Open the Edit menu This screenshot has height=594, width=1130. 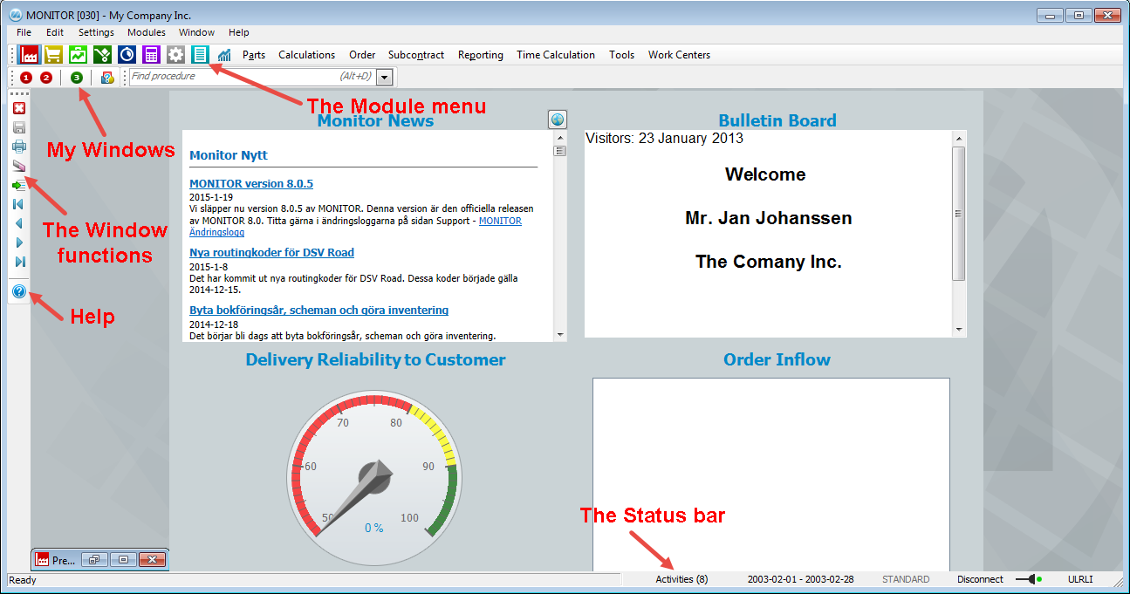tap(55, 32)
